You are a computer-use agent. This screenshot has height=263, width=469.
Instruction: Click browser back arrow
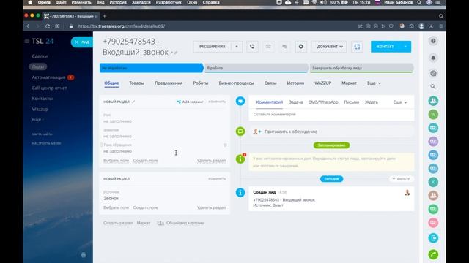click(x=28, y=26)
